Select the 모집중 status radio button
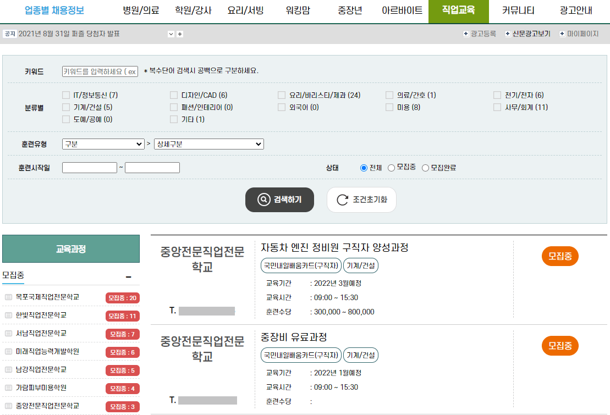The height and width of the screenshot is (415, 610). (392, 168)
